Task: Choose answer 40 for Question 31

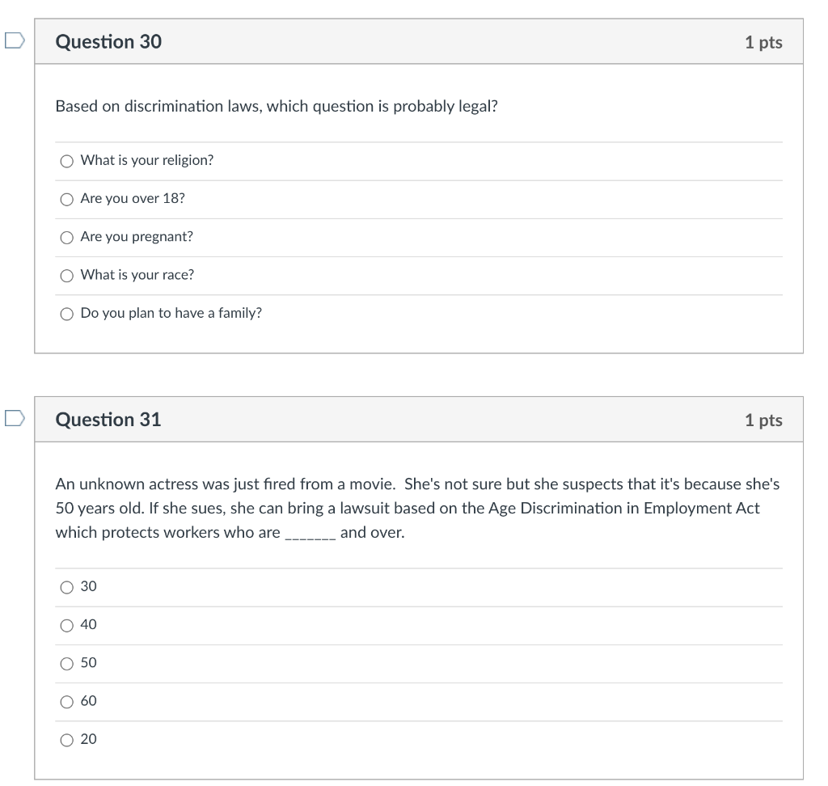Action: click(66, 625)
